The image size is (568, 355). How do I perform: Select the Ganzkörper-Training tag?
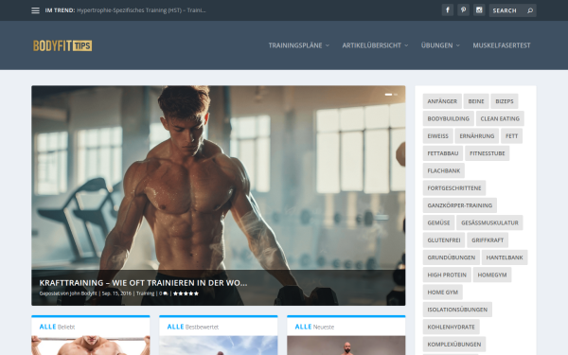pyautogui.click(x=460, y=205)
